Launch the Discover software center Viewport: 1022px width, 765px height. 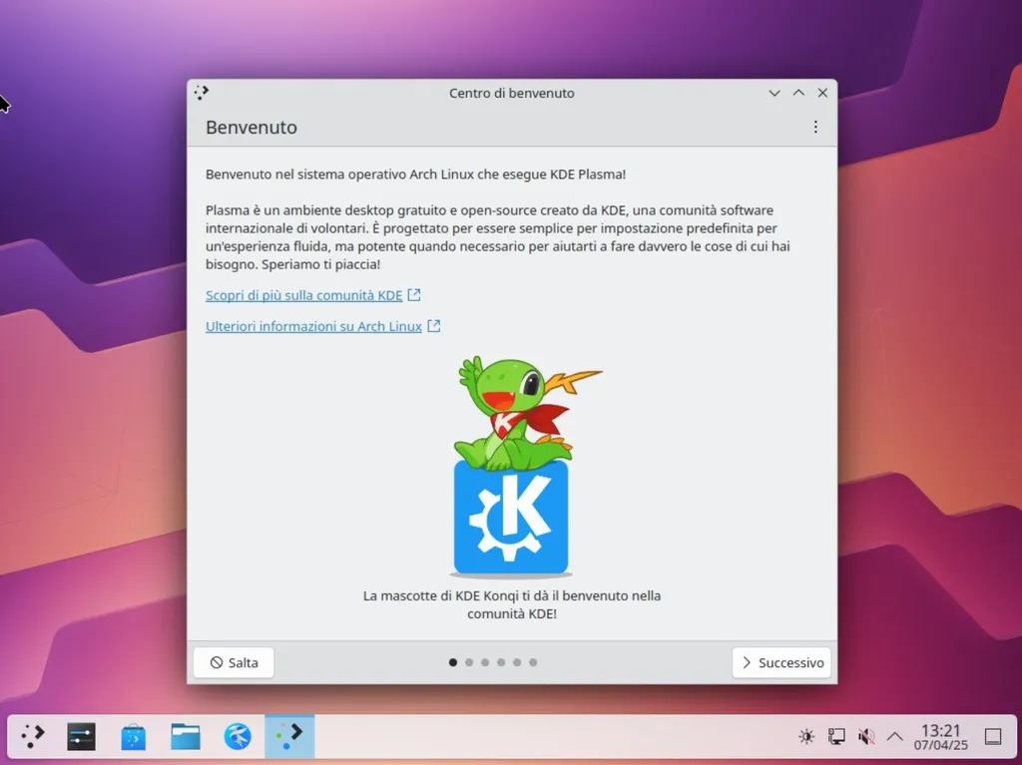(134, 736)
